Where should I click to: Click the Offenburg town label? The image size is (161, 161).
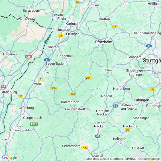[x=27, y=108]
